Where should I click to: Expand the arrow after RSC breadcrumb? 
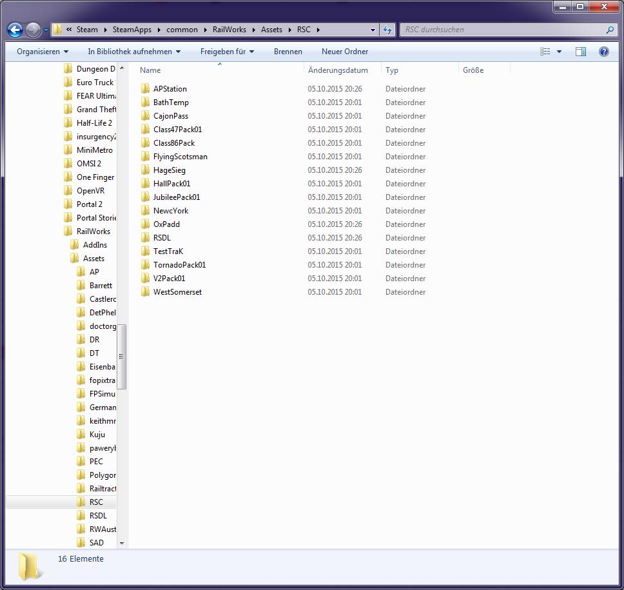tap(318, 30)
